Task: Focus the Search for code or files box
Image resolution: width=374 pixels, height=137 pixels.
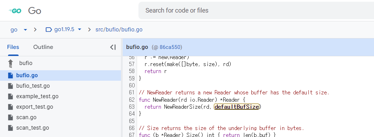Action: click(x=256, y=10)
